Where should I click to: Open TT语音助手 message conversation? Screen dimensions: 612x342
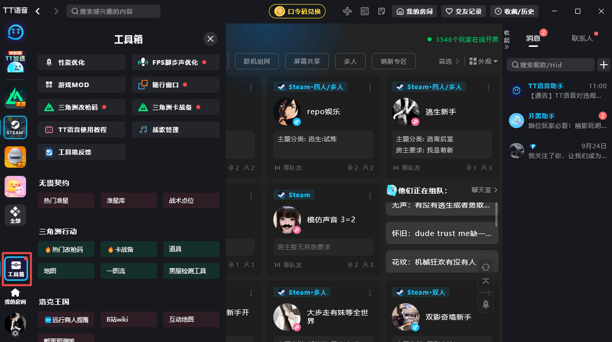click(x=558, y=91)
